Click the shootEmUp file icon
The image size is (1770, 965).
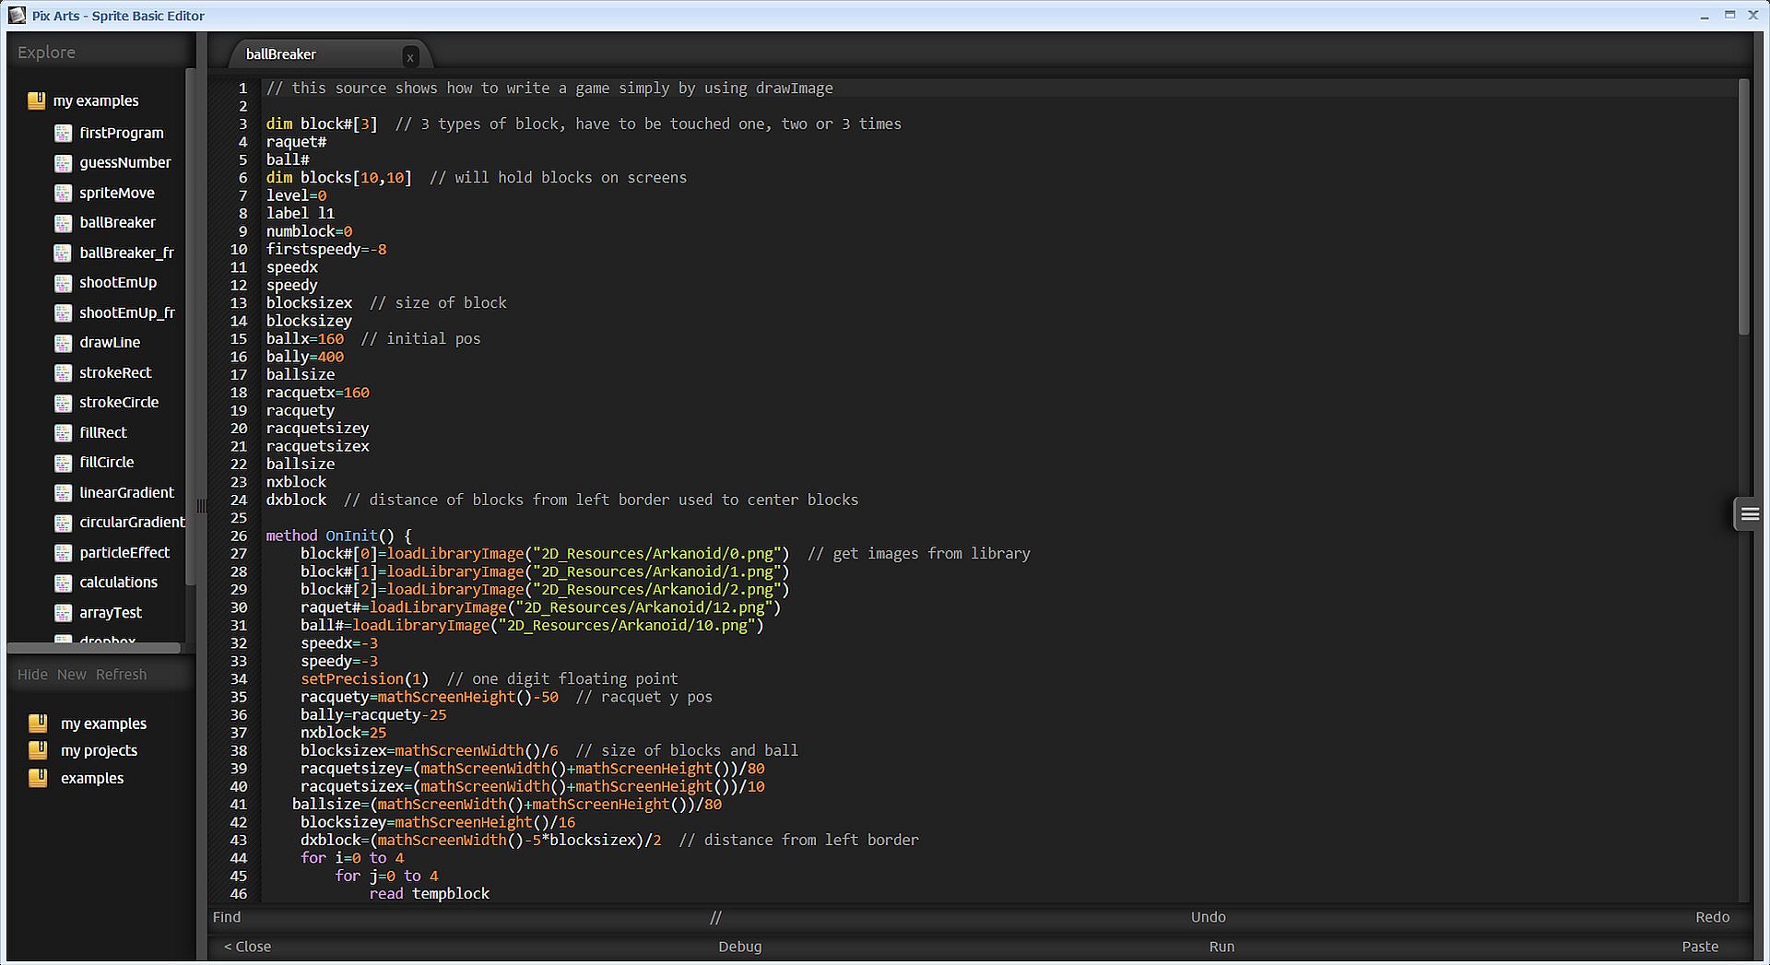click(x=63, y=283)
